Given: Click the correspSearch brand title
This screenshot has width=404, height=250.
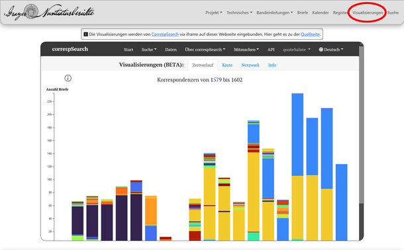Looking at the screenshot, I should click(70, 49).
